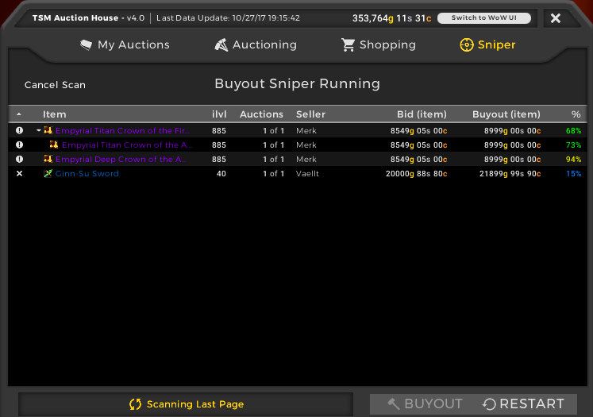Screen dimensions: 593x417
Task: Collapse the Empyrial Titan Crown of the Fir... group
Action: pos(39,130)
